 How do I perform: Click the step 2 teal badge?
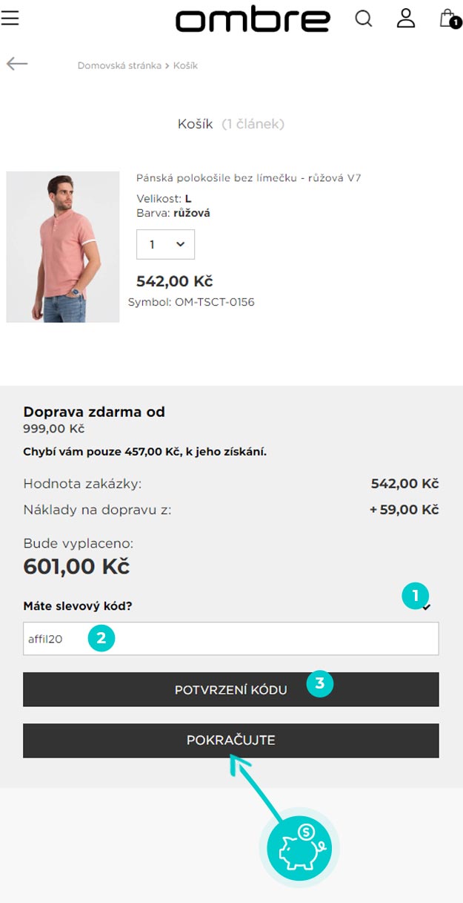[101, 638]
